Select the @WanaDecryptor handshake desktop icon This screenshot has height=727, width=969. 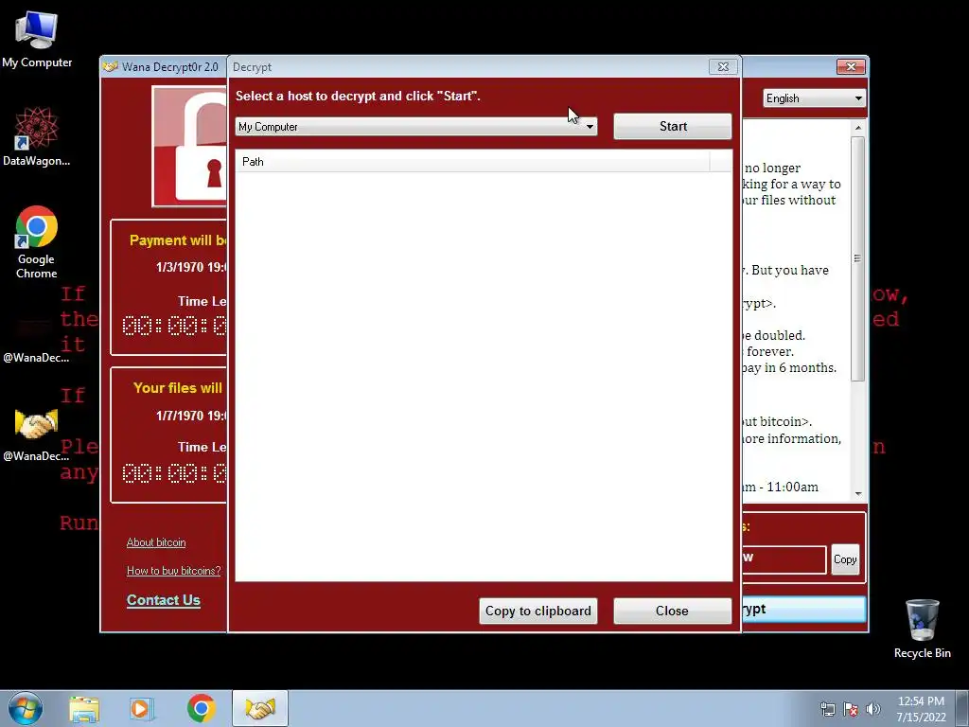(37, 434)
